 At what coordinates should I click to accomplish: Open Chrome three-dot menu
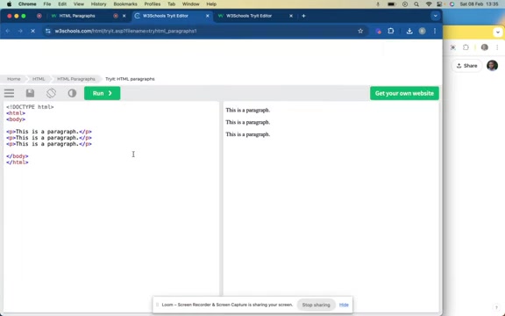click(435, 31)
